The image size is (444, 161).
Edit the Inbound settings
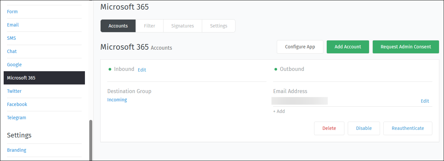pos(142,70)
